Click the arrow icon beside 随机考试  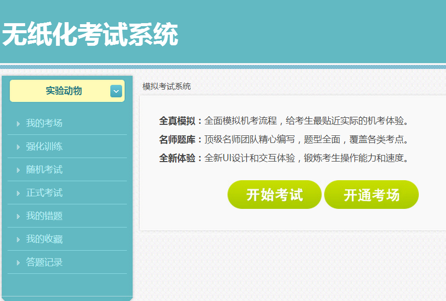pyautogui.click(x=18, y=171)
